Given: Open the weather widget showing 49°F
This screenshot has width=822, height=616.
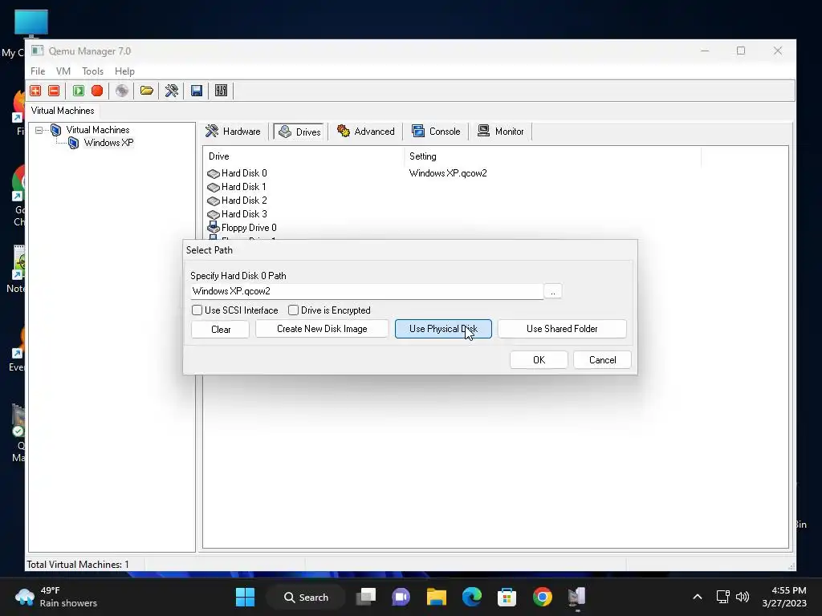Looking at the screenshot, I should point(56,597).
